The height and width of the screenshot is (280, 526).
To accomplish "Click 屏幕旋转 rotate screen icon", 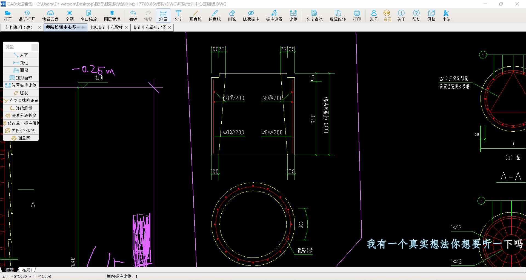I will (x=338, y=16).
